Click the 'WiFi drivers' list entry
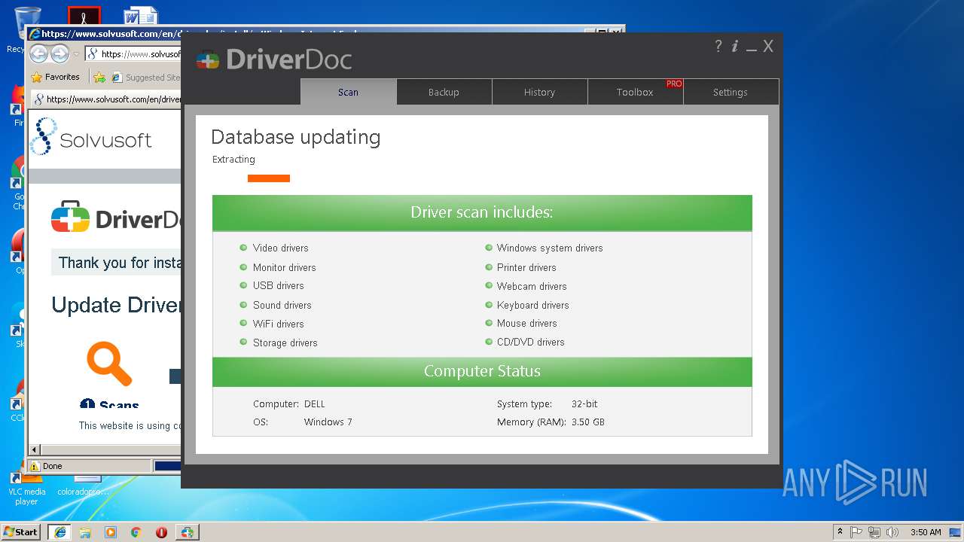Image resolution: width=964 pixels, height=542 pixels. pos(278,324)
